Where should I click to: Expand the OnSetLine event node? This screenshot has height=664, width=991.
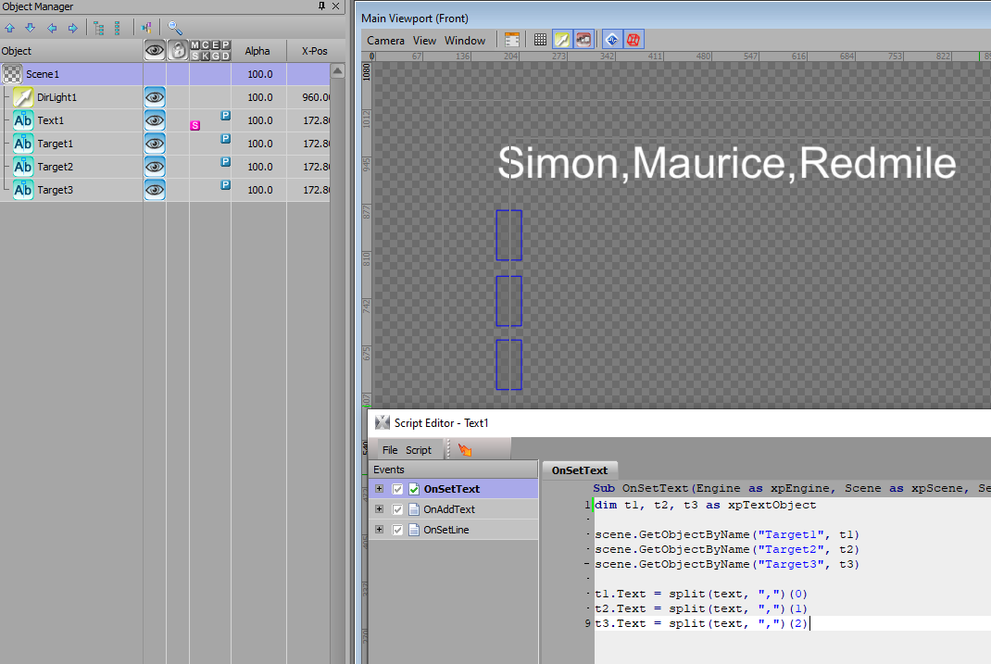(379, 530)
